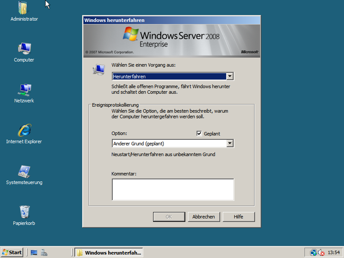
Task: Open Server Manager quick launch icon
Action: [x=44, y=252]
